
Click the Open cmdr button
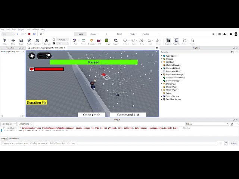click(x=91, y=115)
